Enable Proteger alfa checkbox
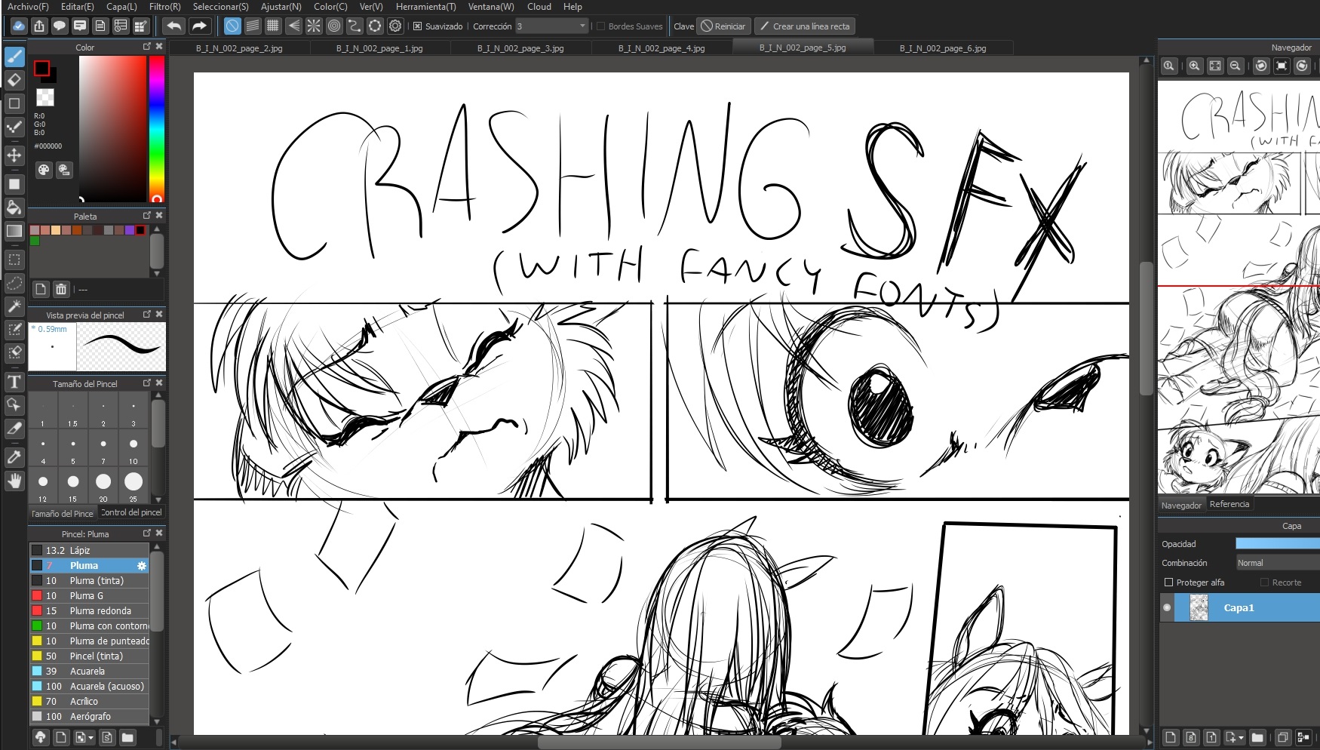The width and height of the screenshot is (1320, 750). [x=1168, y=582]
